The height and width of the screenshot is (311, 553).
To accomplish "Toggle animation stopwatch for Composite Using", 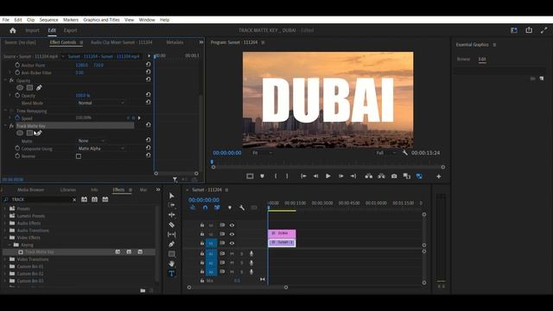I will point(17,149).
